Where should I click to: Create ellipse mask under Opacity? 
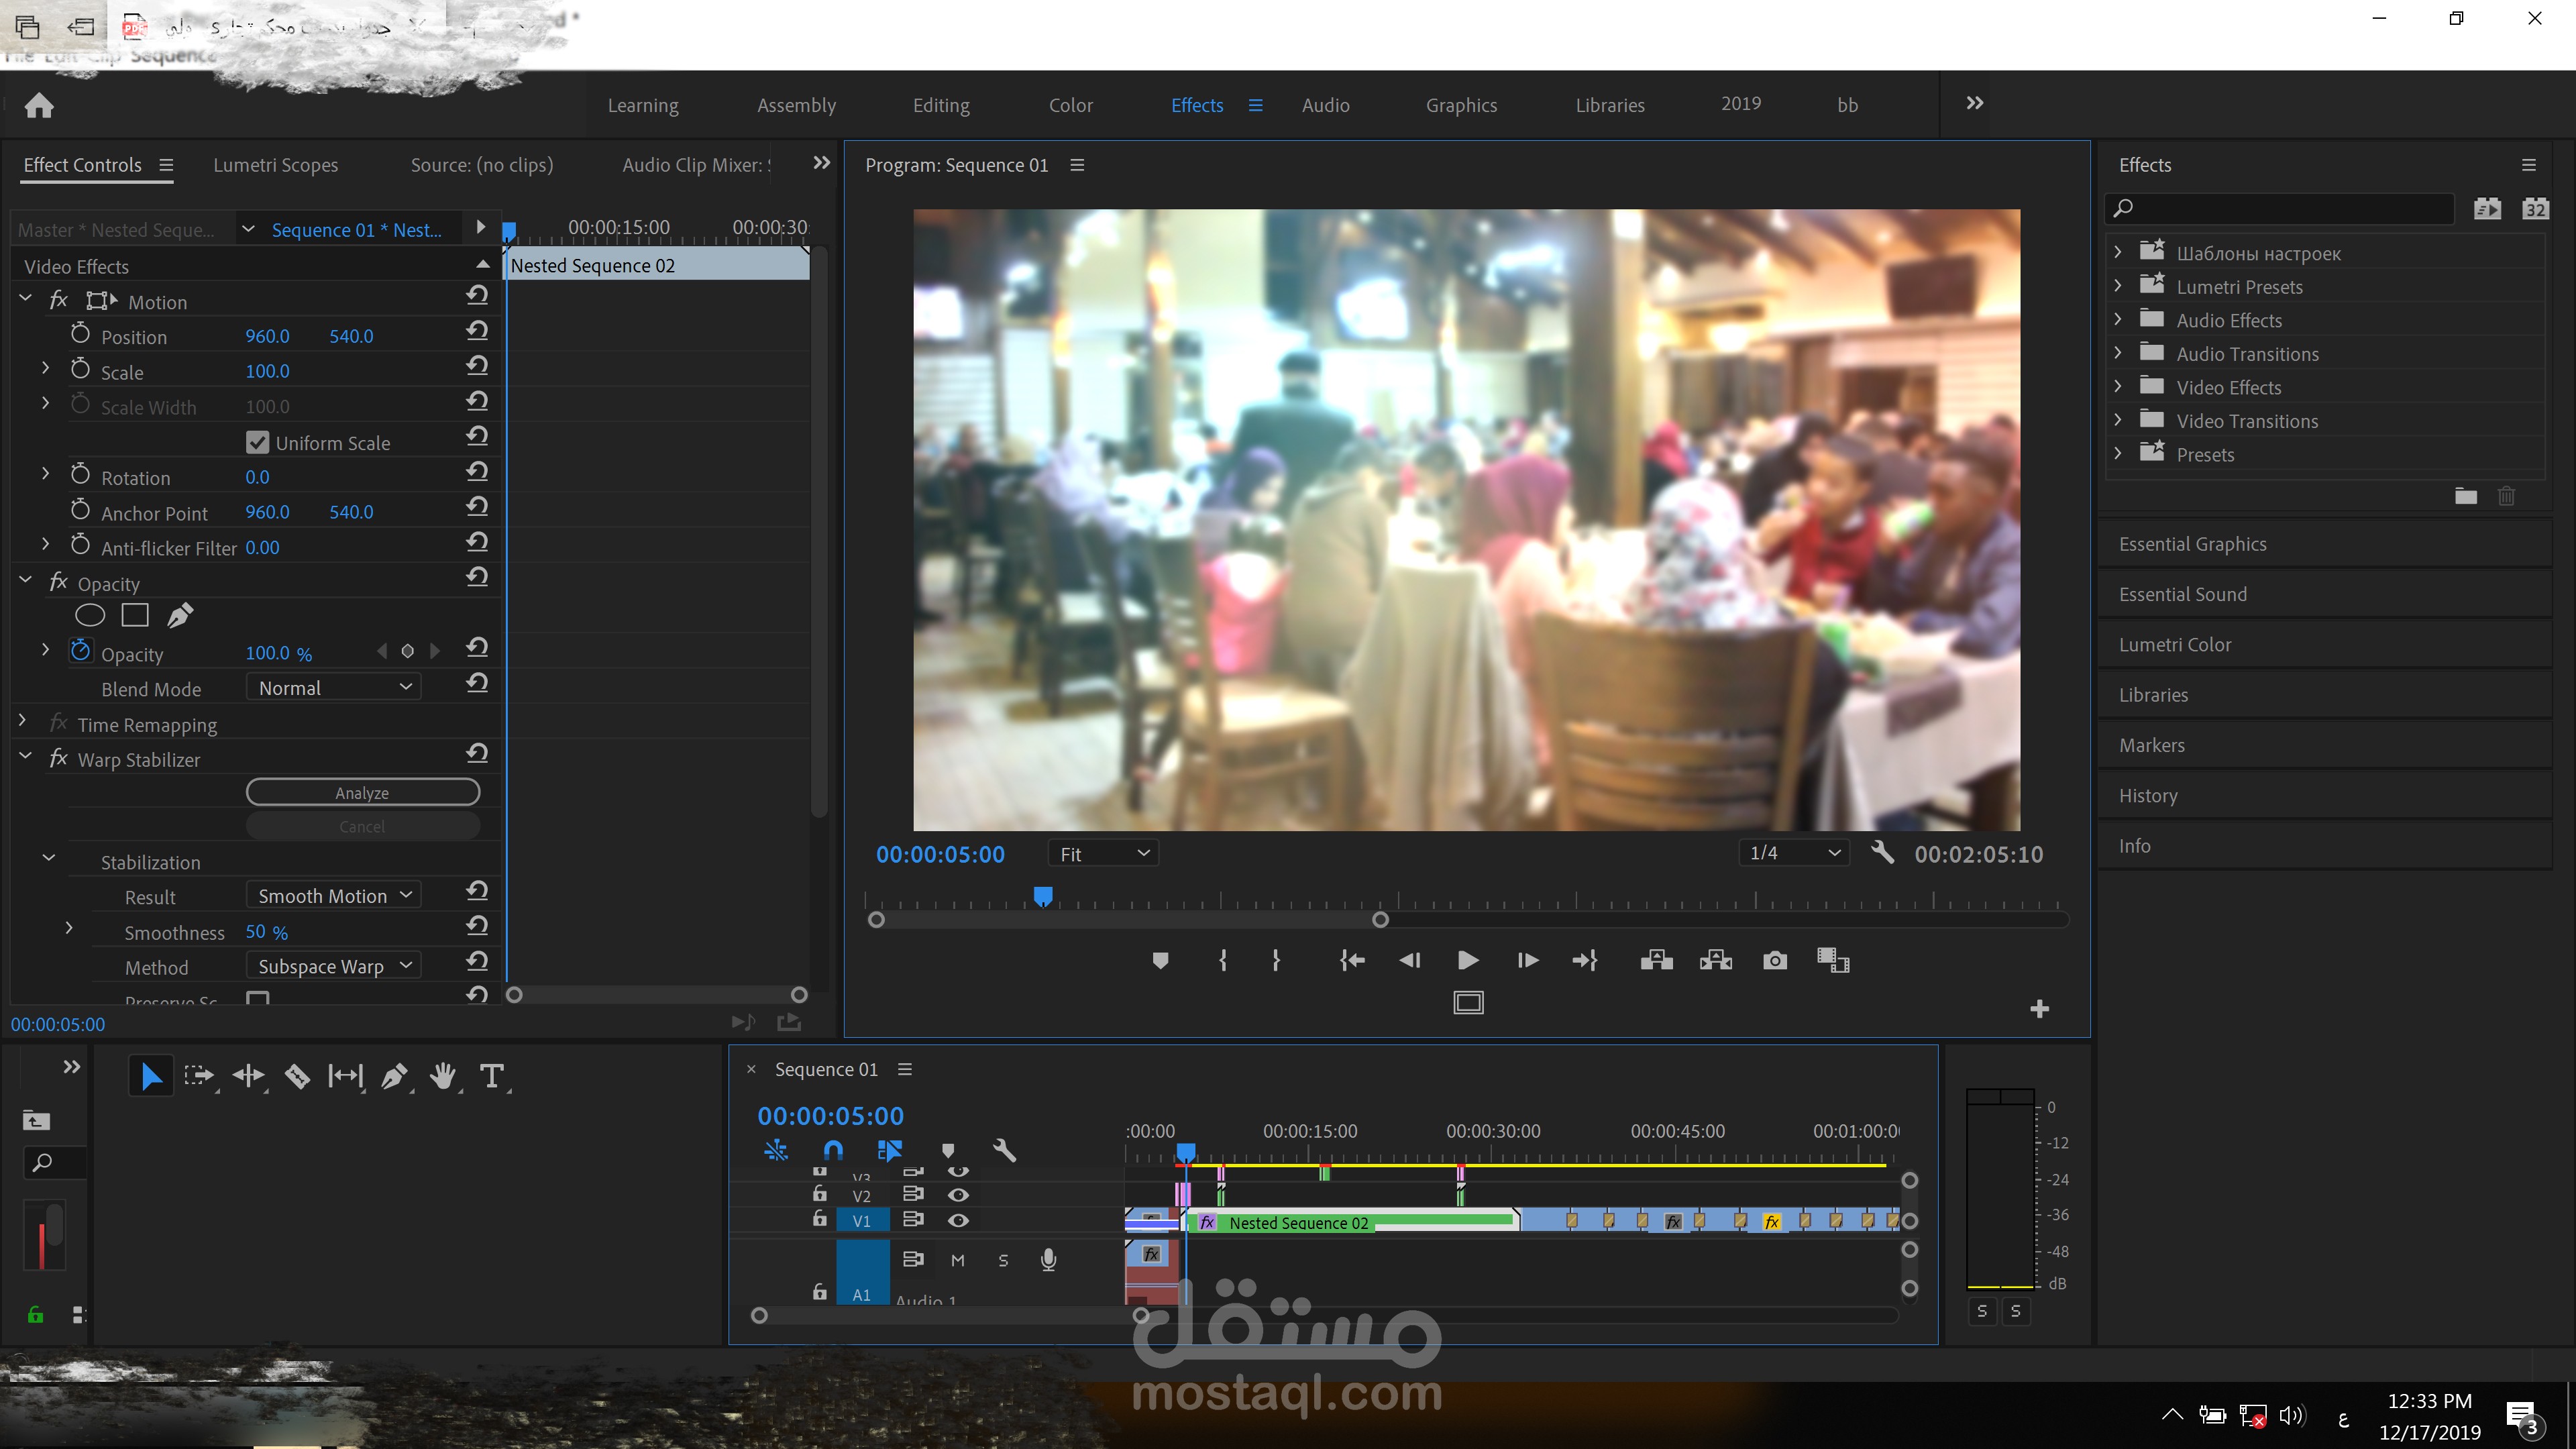tap(90, 615)
